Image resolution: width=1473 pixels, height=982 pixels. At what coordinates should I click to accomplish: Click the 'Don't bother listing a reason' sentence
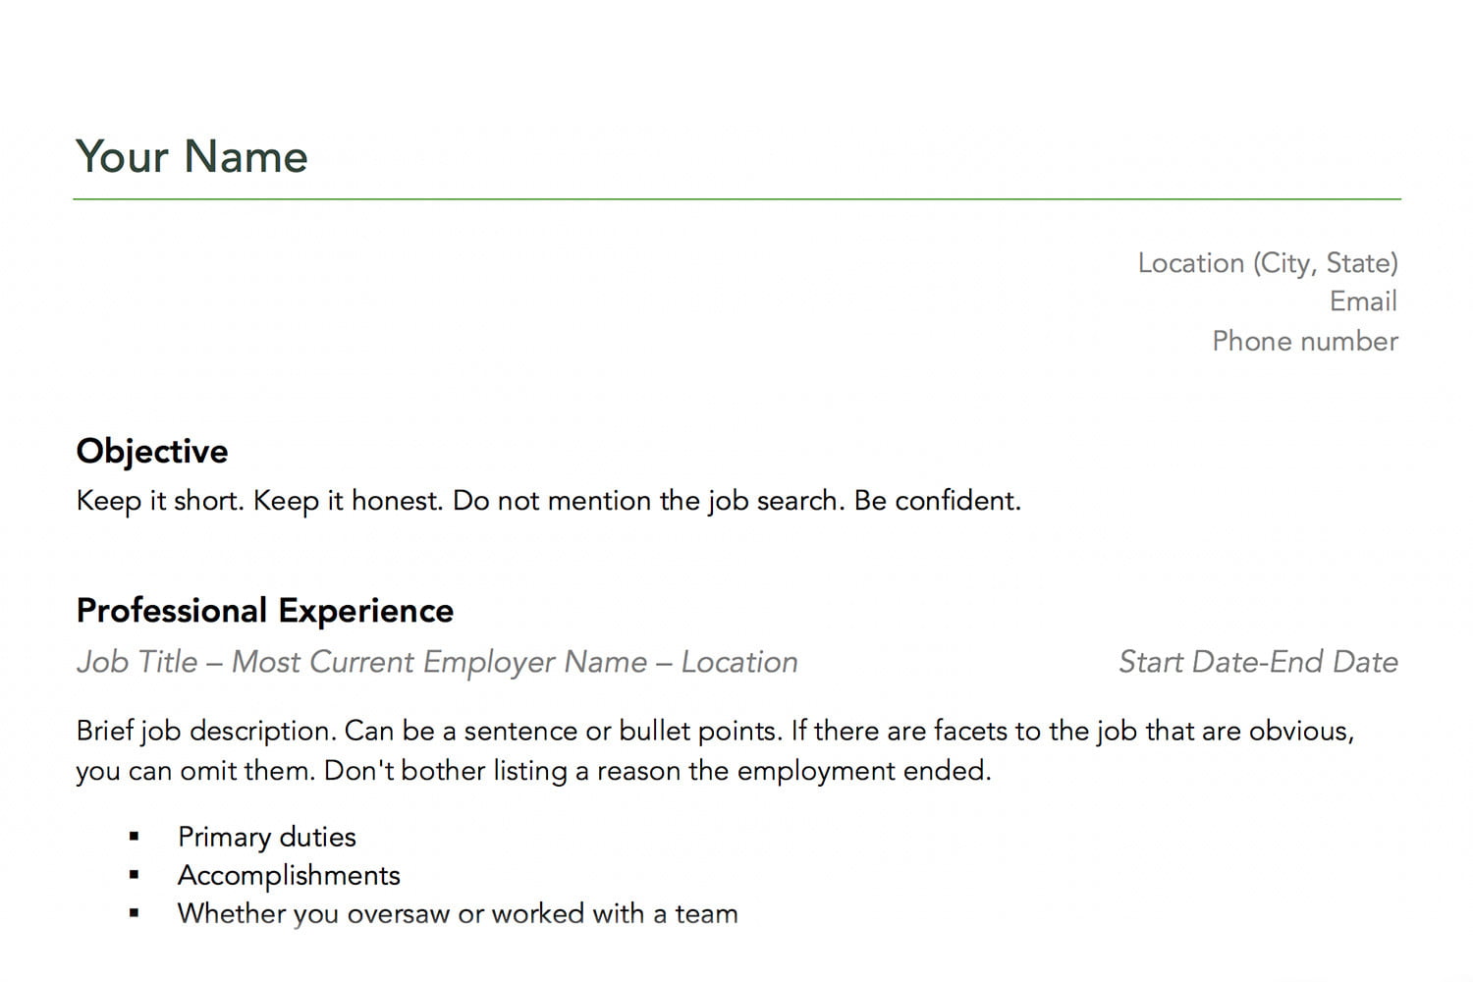(x=658, y=771)
